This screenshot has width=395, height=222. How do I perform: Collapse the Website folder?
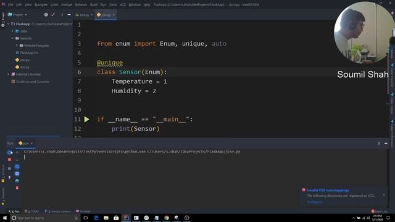coord(12,38)
